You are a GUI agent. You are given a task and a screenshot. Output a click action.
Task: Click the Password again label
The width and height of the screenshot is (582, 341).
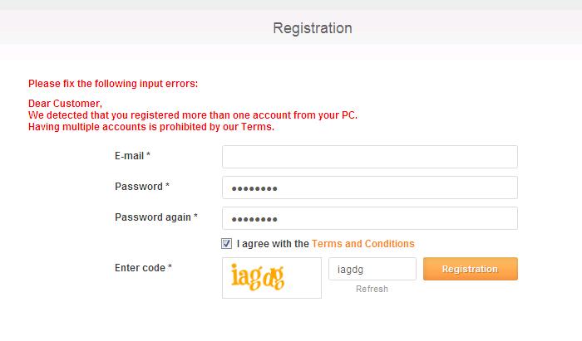(x=155, y=217)
